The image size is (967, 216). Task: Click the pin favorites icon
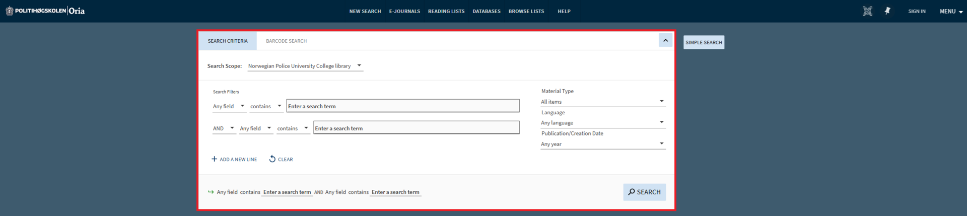(x=887, y=11)
